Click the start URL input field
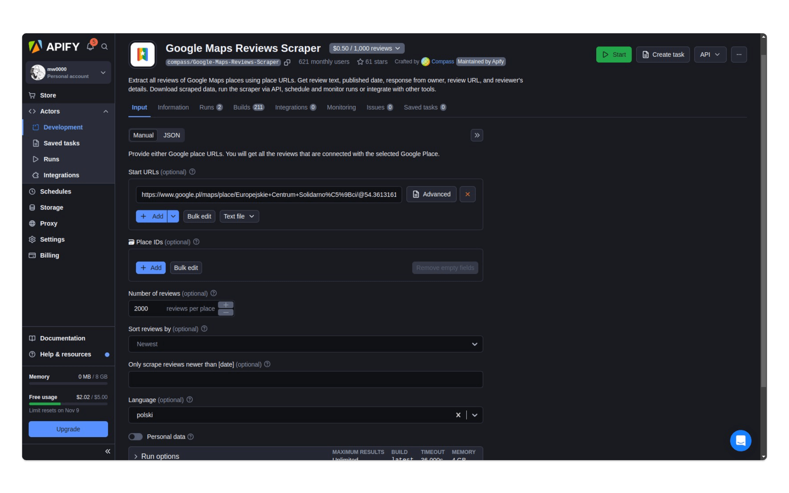This screenshot has height=493, width=789. [269, 194]
